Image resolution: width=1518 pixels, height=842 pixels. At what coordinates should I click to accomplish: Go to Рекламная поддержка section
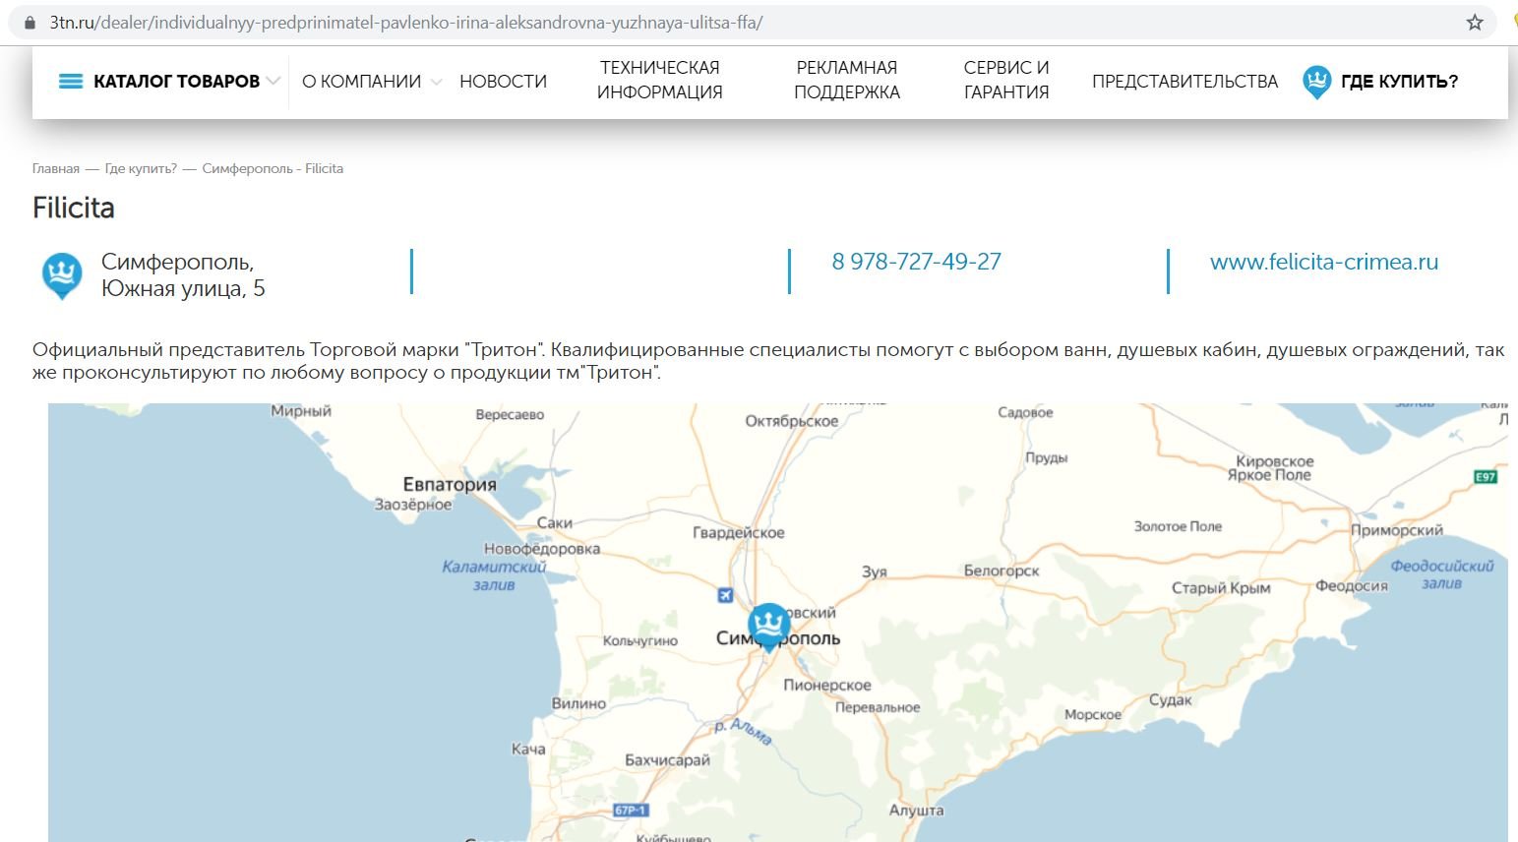(847, 80)
